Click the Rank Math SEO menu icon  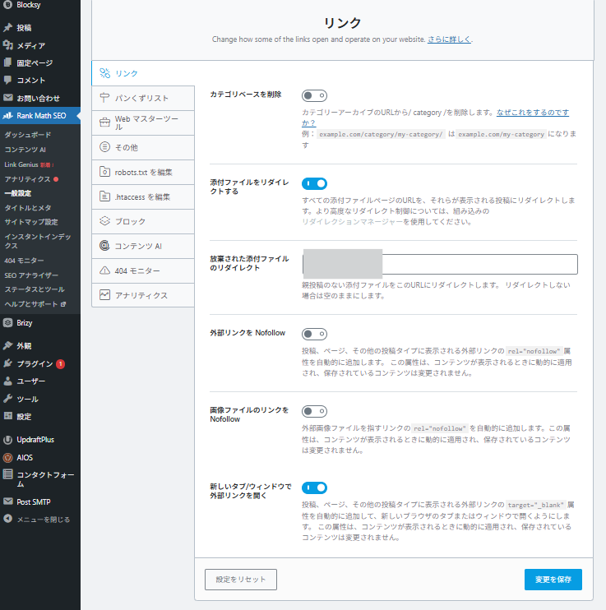click(x=8, y=116)
